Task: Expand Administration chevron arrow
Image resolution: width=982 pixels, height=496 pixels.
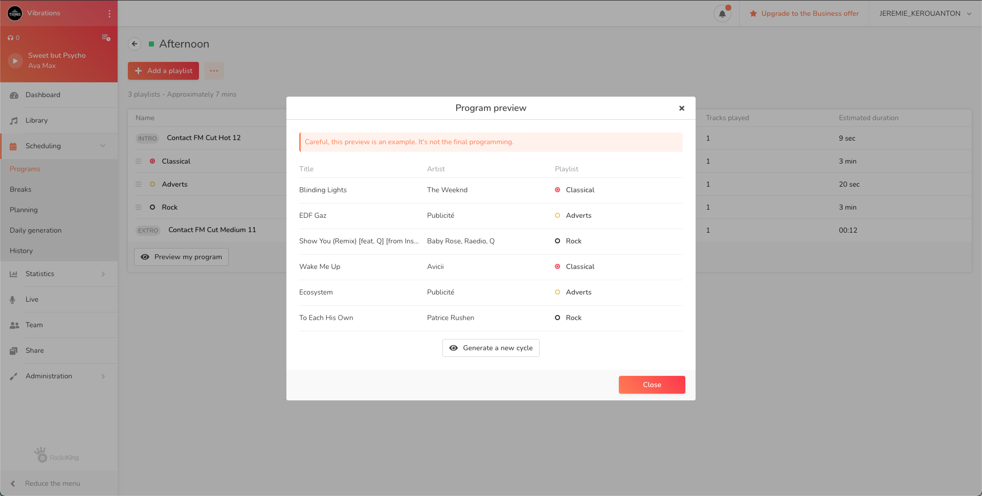Action: click(x=103, y=376)
